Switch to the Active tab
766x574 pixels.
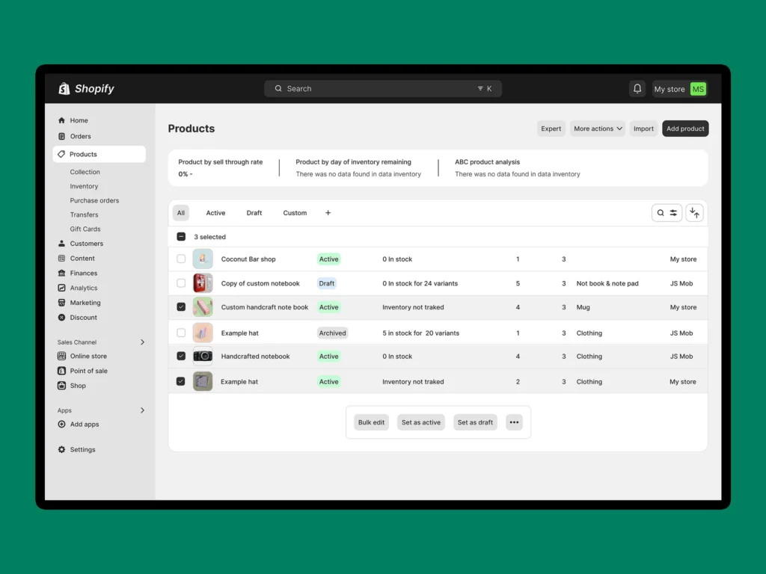215,213
